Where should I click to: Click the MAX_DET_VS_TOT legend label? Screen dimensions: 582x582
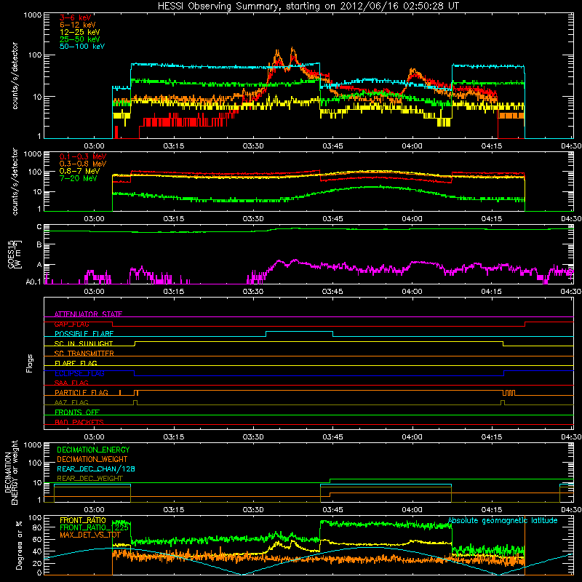[89, 535]
